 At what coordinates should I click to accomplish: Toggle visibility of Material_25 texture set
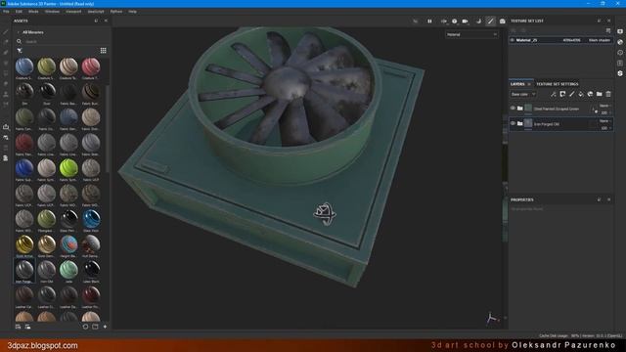[513, 40]
